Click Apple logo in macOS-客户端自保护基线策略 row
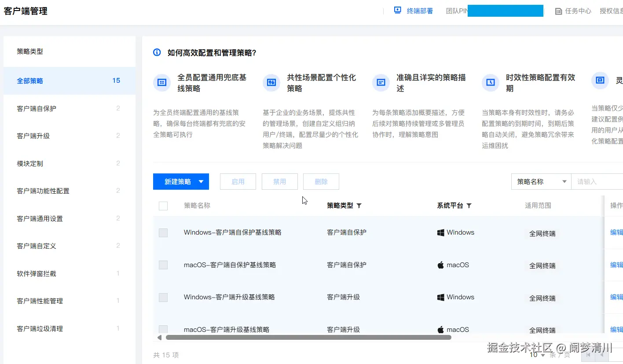The image size is (623, 364). (x=440, y=265)
